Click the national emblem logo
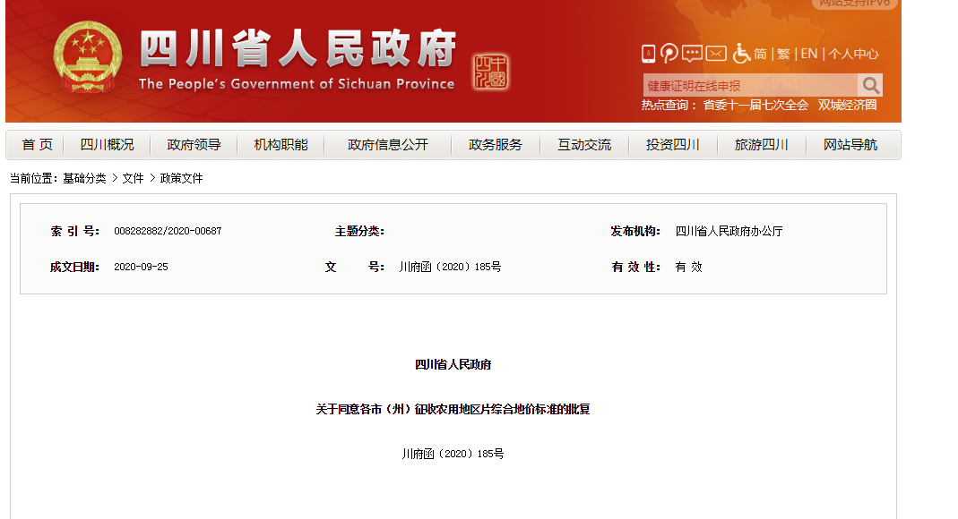 click(x=87, y=57)
